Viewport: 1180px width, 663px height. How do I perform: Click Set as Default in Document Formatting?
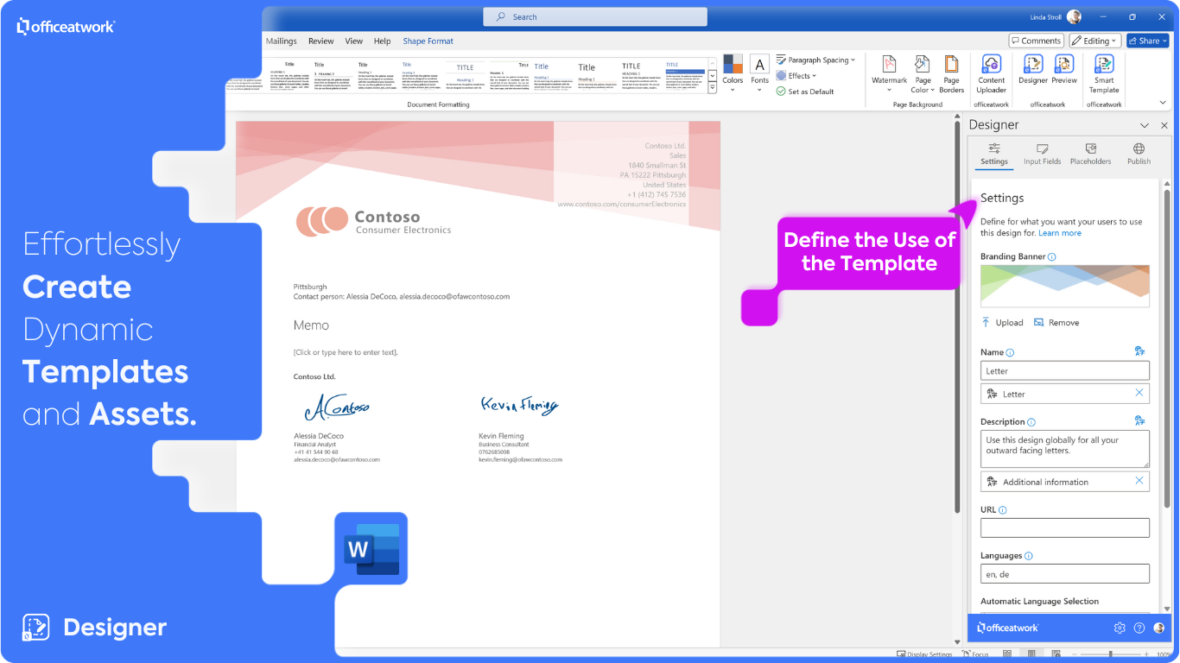[805, 92]
